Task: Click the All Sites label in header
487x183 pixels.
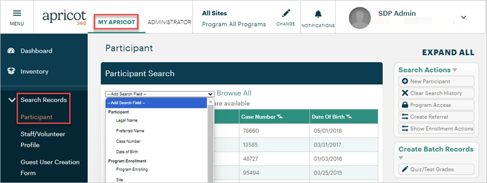Action: 214,13
